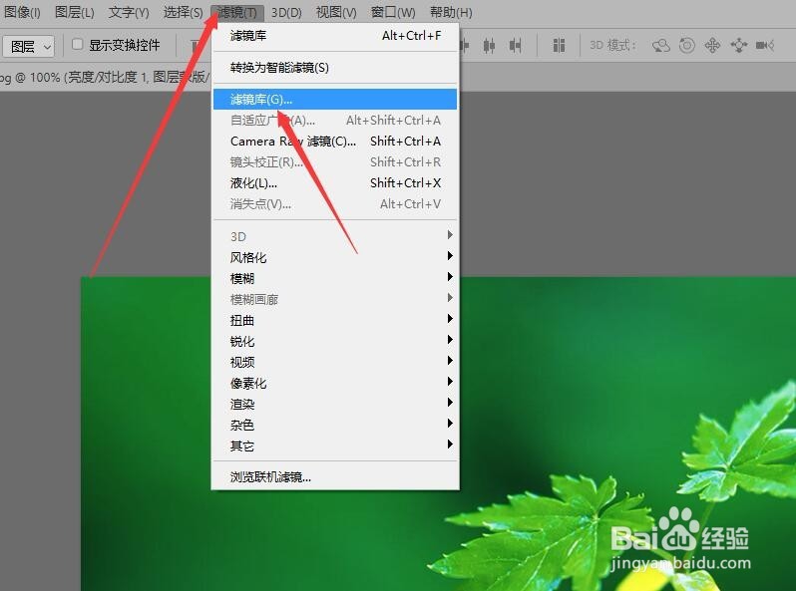Choose 镜头校正(R)... menu item
The width and height of the screenshot is (796, 591).
335,161
